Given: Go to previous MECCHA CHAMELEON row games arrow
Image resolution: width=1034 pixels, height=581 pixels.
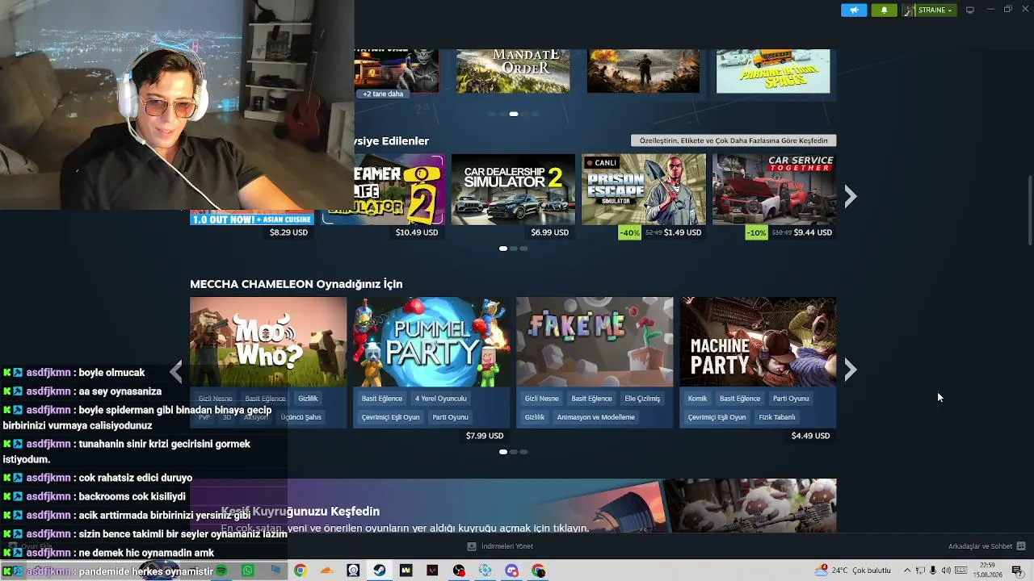Looking at the screenshot, I should pos(176,370).
